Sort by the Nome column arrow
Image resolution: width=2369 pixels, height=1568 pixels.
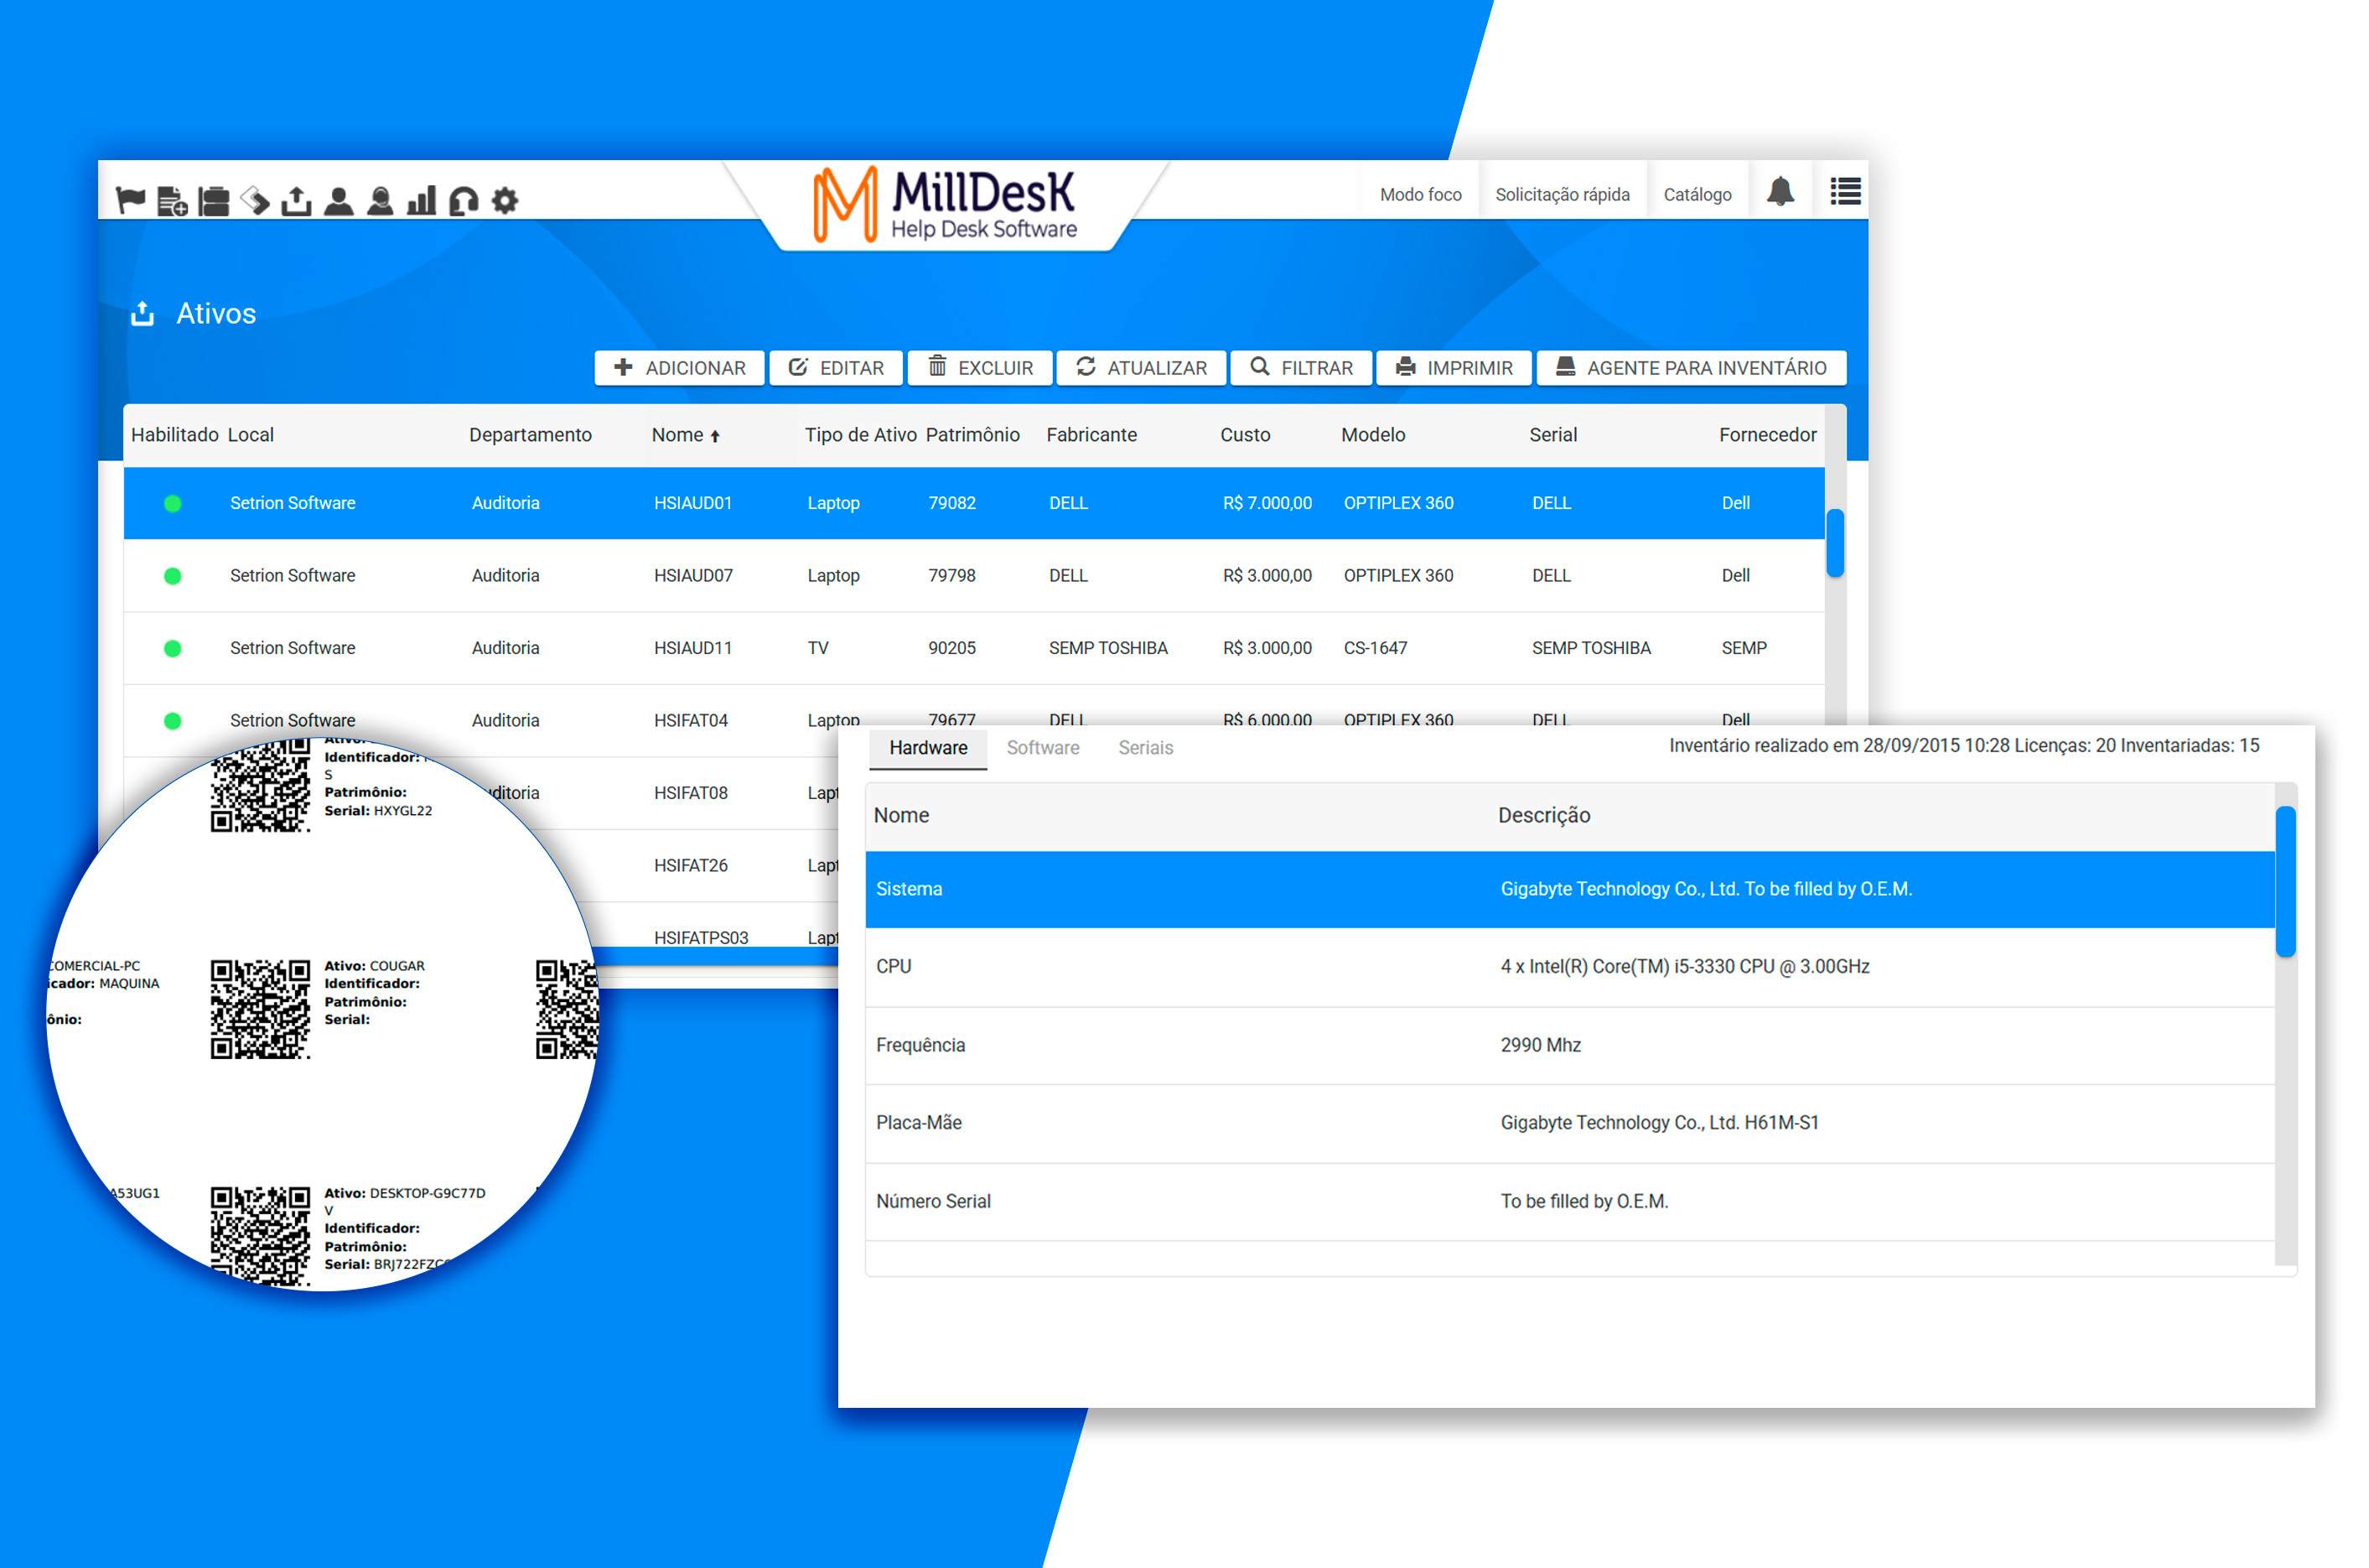(716, 435)
